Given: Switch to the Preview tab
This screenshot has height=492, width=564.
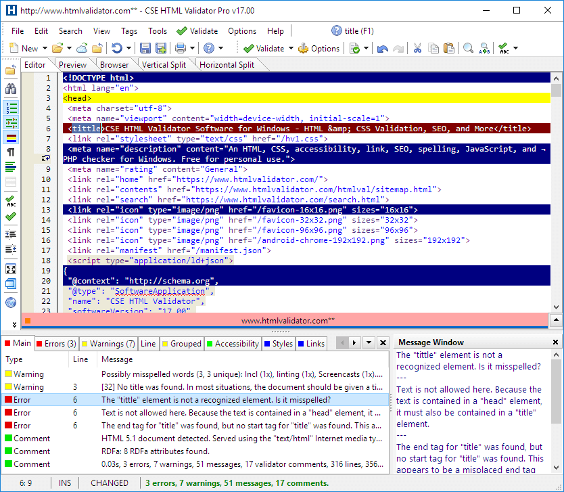Looking at the screenshot, I should pos(72,64).
